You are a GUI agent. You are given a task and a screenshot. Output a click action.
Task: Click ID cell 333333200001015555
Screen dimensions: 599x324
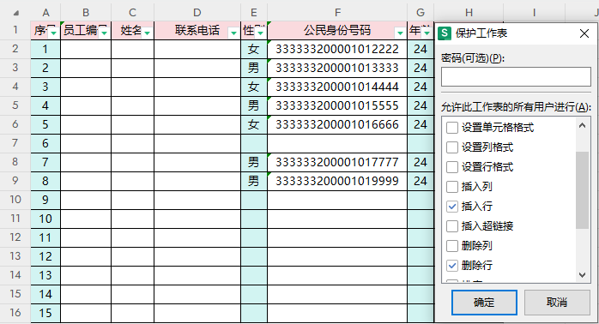337,105
